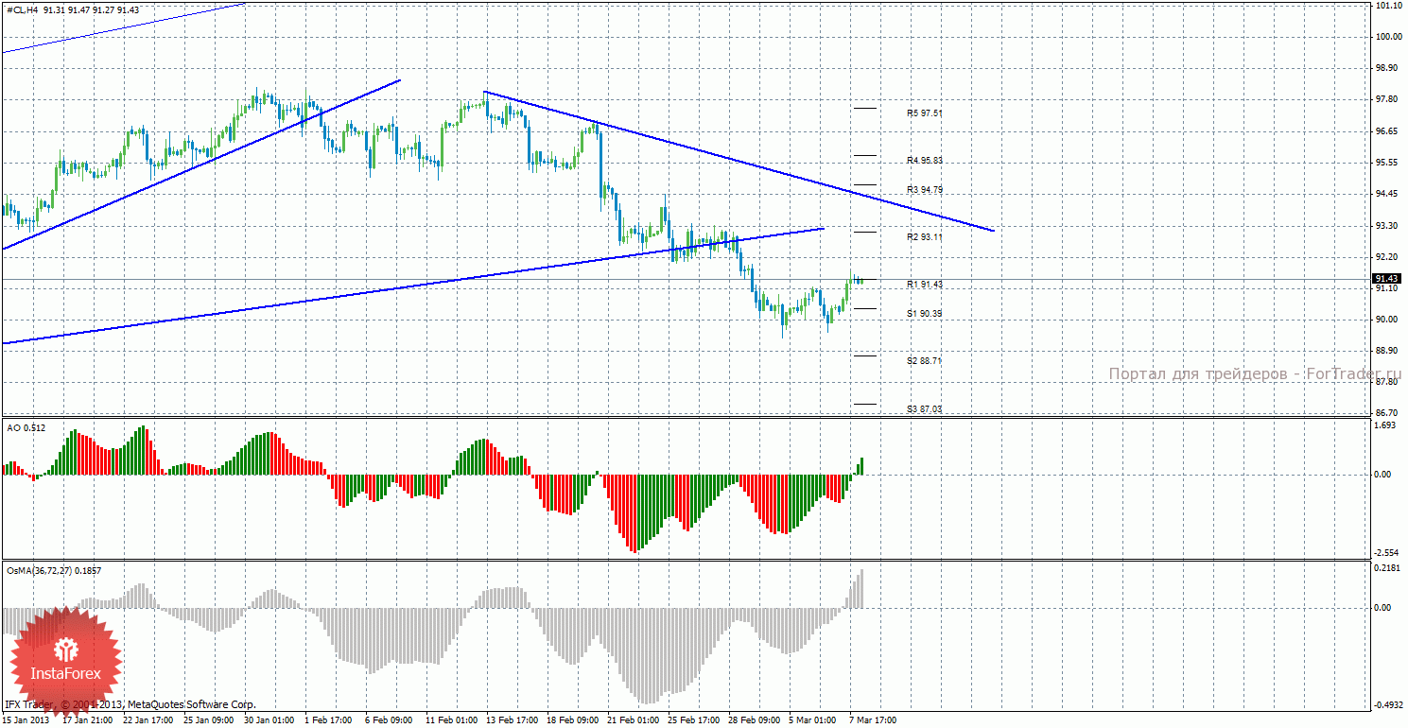Click the 86.70 price axis value
The image size is (1408, 728).
point(1388,413)
